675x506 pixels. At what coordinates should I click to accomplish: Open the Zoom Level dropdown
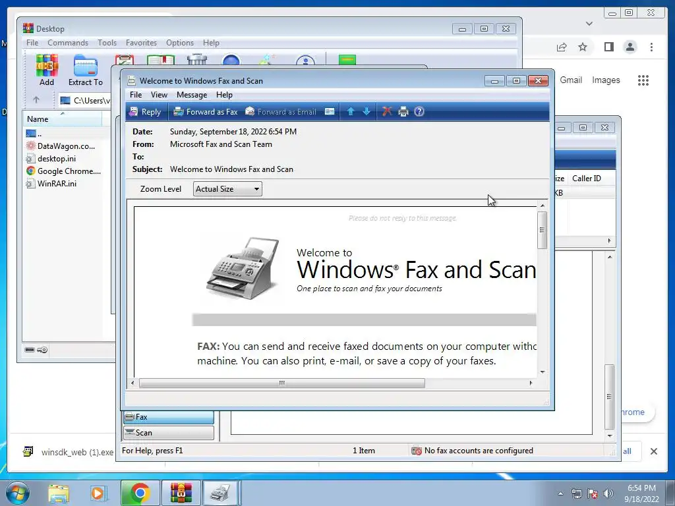[x=227, y=189]
